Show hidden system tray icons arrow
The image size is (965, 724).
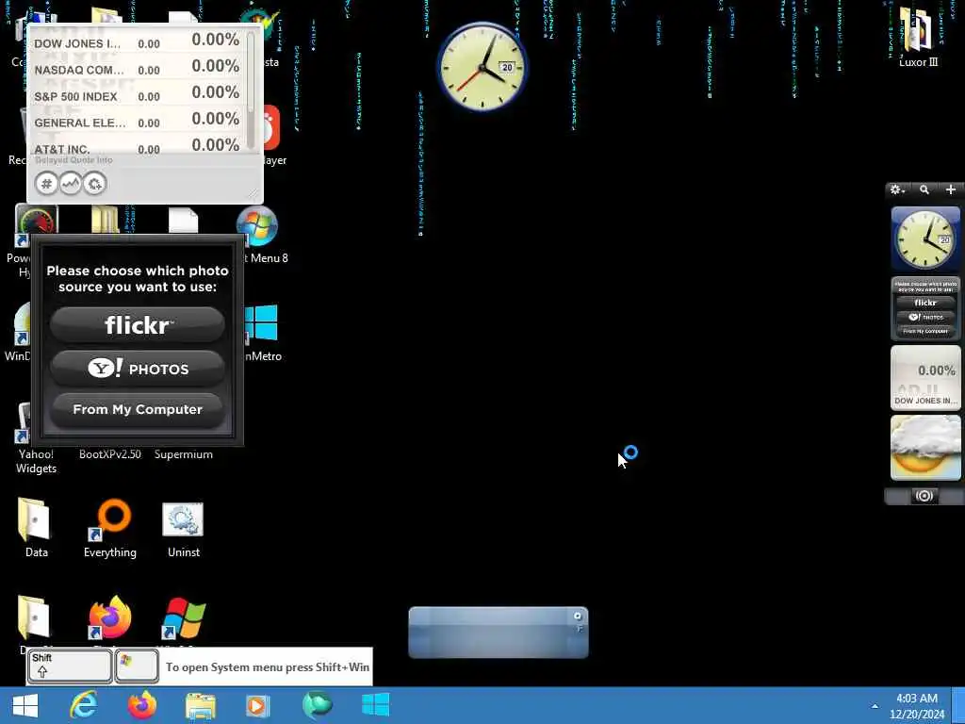coord(875,706)
